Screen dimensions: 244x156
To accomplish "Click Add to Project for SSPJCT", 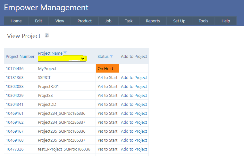I will click(134, 77).
